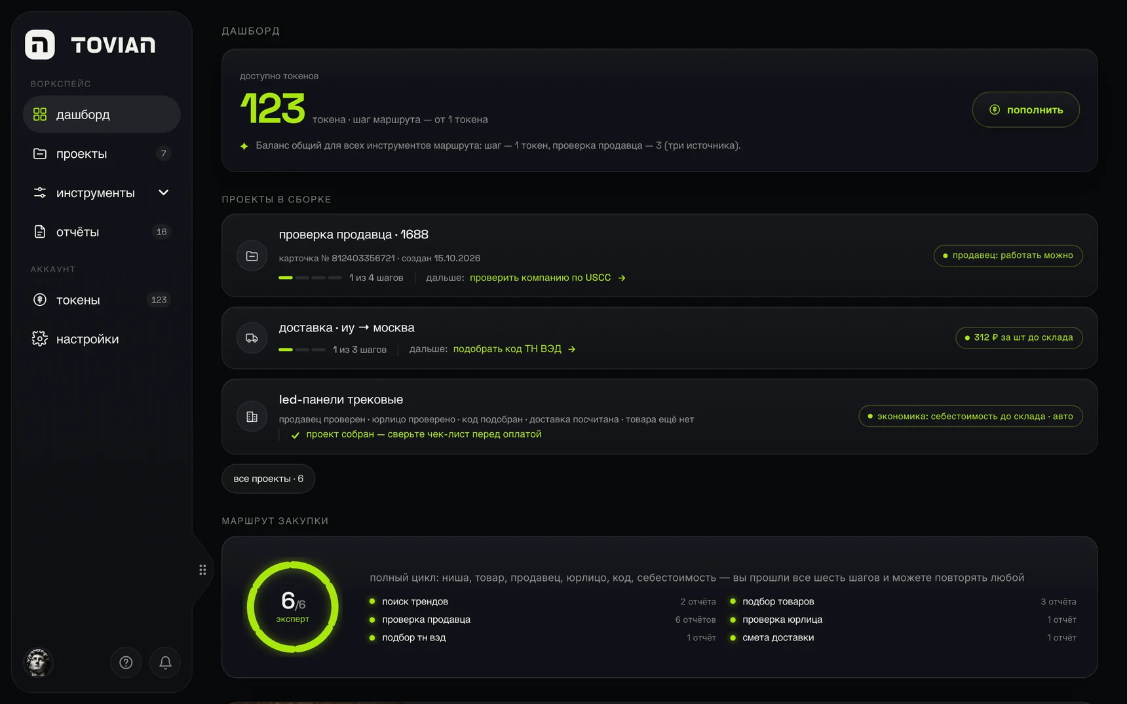The height and width of the screenshot is (704, 1127).
Task: Open the токены sidebar item
Action: point(102,300)
